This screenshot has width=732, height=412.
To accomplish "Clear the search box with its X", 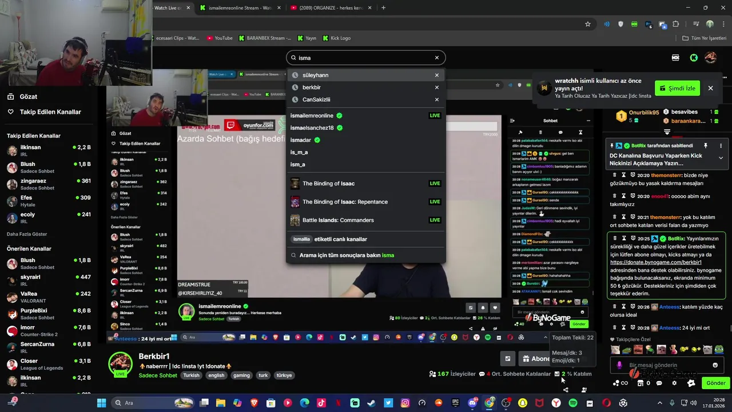I will [436, 58].
